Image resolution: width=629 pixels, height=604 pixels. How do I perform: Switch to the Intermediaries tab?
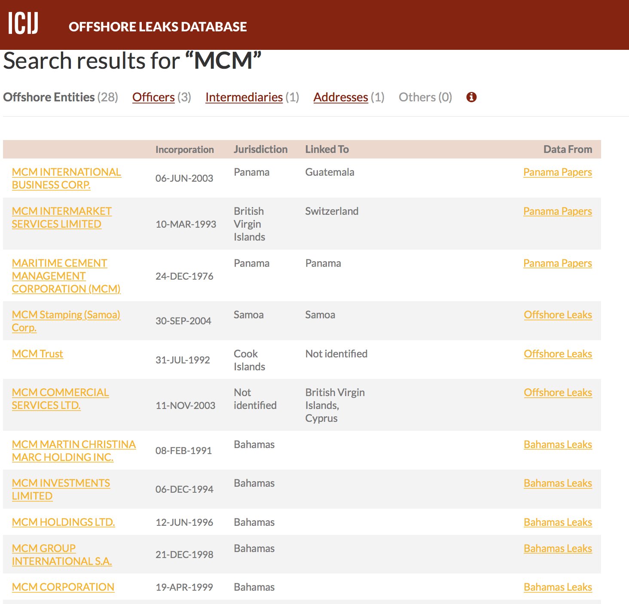(252, 97)
